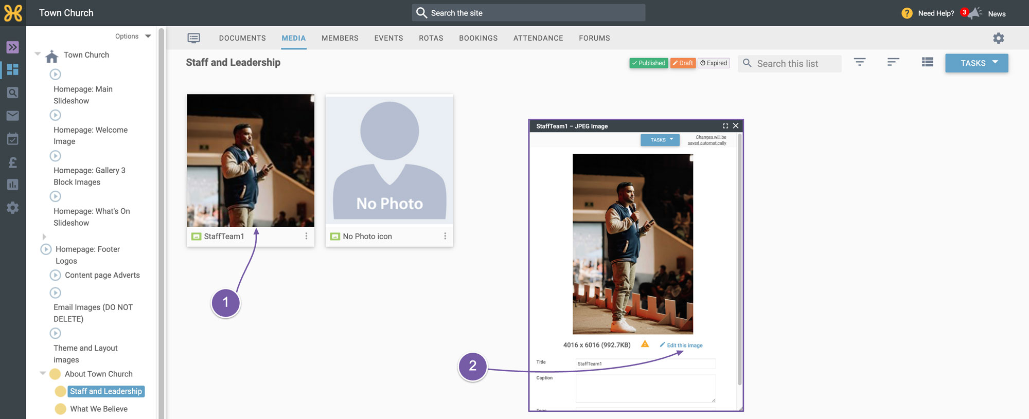Click the yellow circle beside About Town Church

coord(55,374)
